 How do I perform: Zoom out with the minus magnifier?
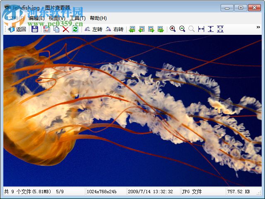(x=182, y=29)
